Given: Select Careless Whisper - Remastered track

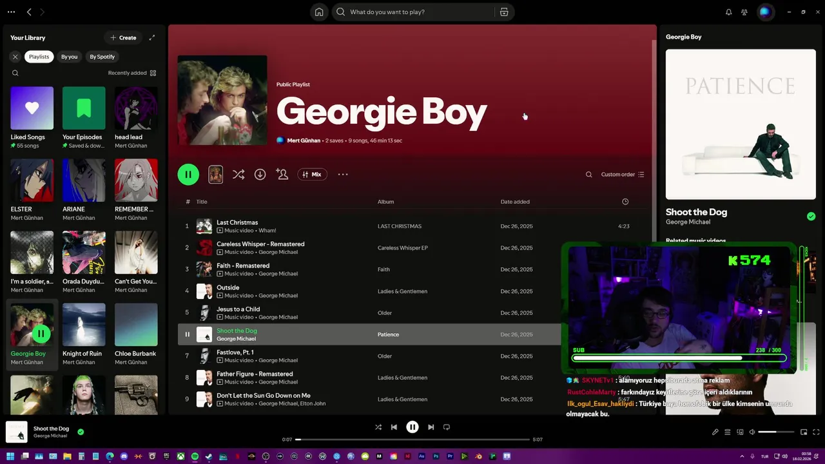Looking at the screenshot, I should 412,247.
